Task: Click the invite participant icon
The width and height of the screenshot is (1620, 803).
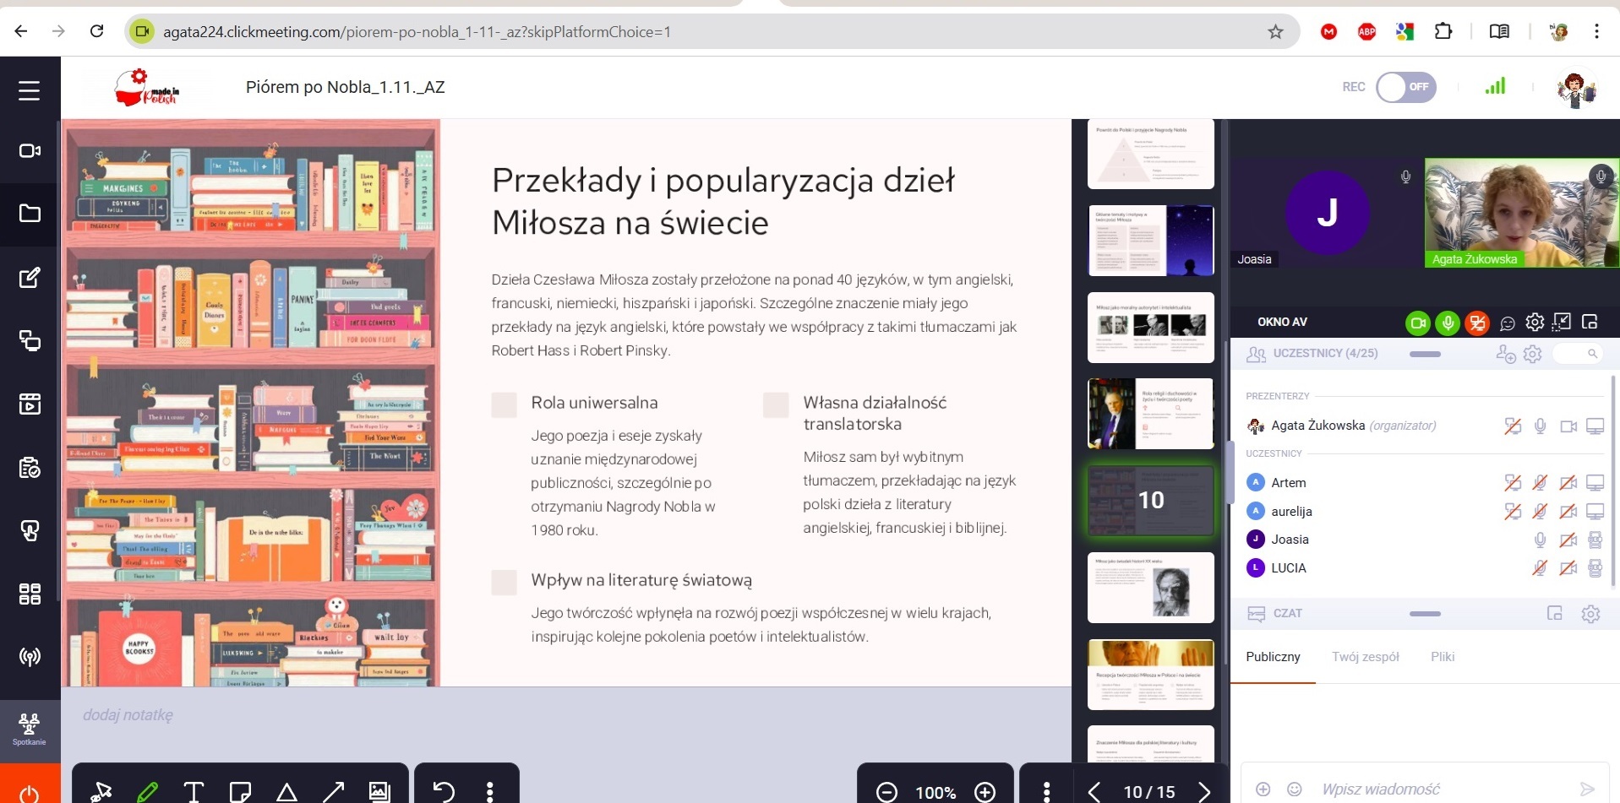Action: [x=1505, y=354]
